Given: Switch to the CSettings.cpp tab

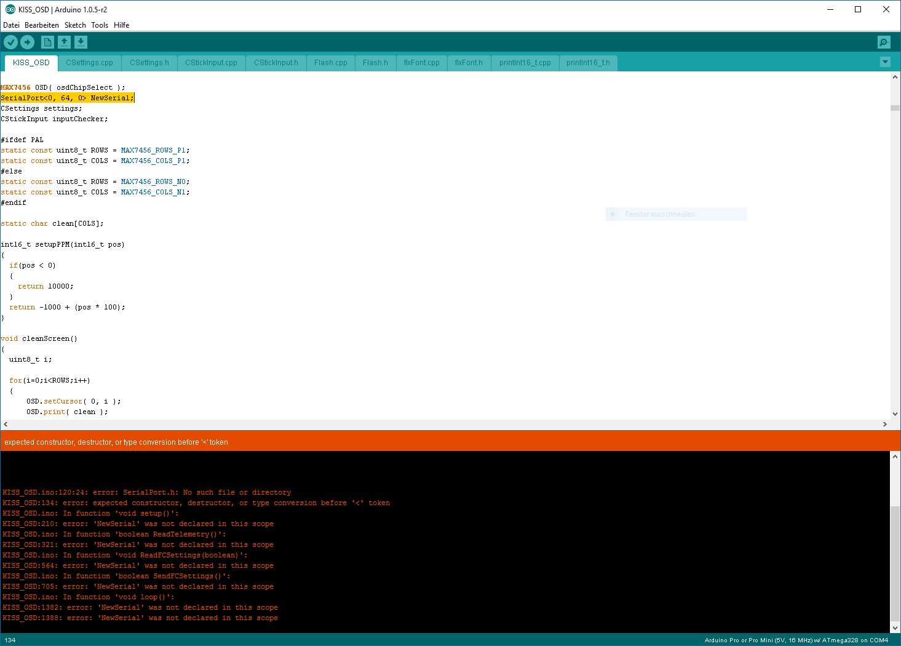Looking at the screenshot, I should [x=89, y=63].
